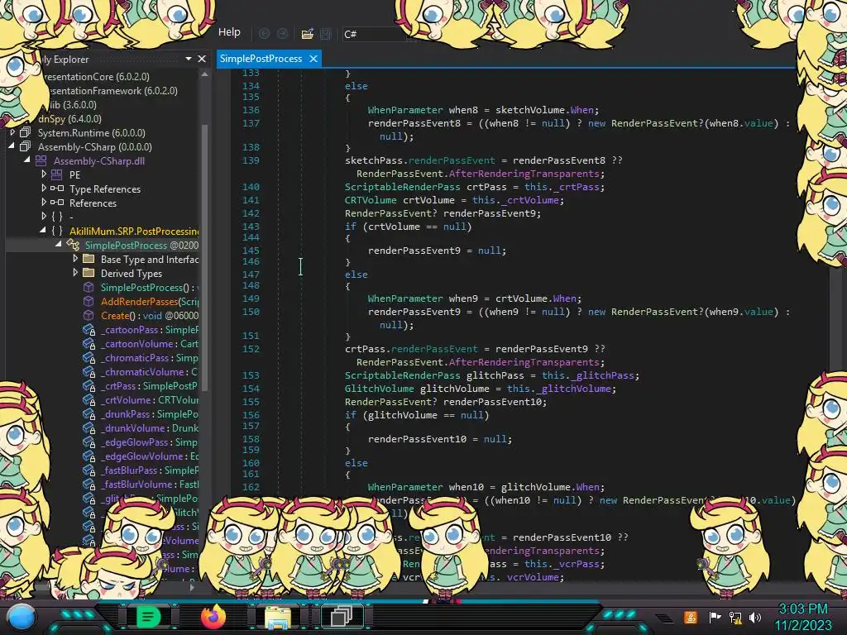Screen dimensions: 847x635
Task: Open the green notes app on taskbar
Action: pyautogui.click(x=148, y=617)
